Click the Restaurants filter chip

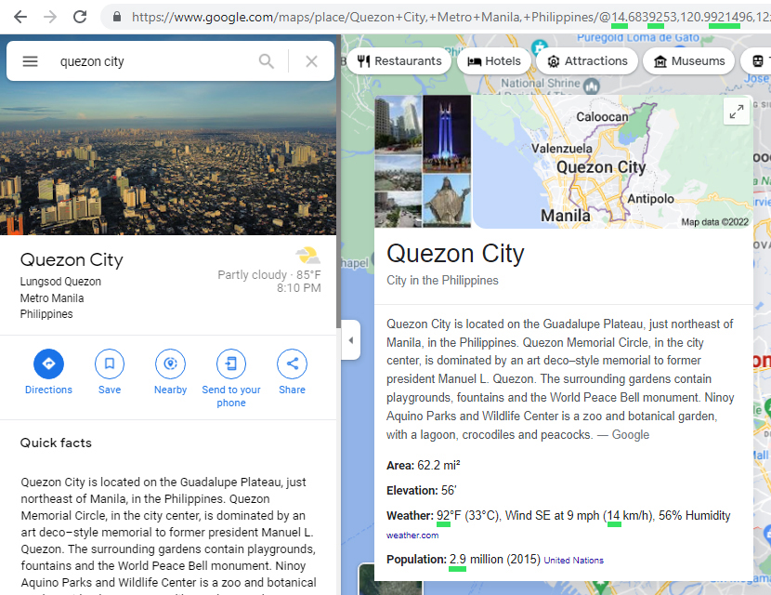[x=399, y=59]
